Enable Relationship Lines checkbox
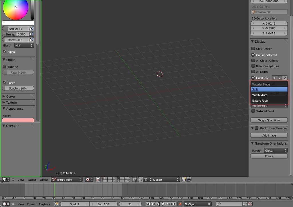293x207 pixels. (x=253, y=66)
